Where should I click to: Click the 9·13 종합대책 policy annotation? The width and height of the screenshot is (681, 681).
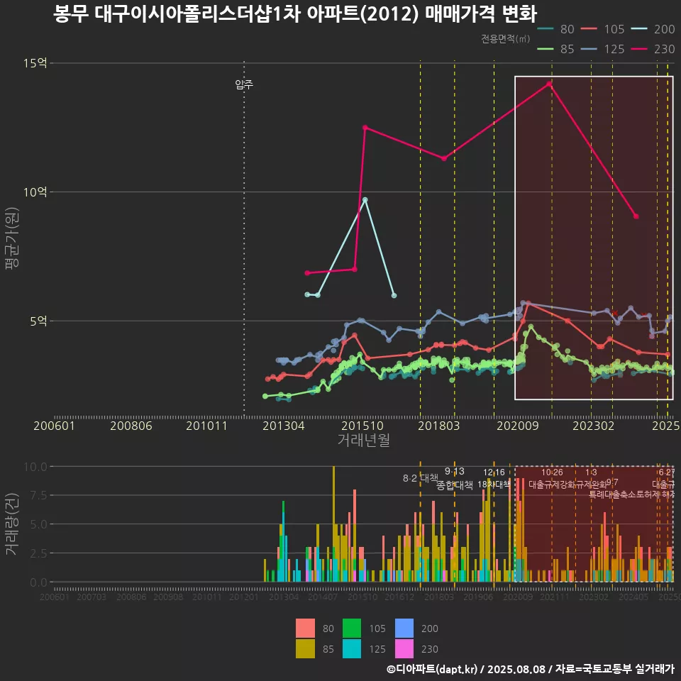click(454, 478)
